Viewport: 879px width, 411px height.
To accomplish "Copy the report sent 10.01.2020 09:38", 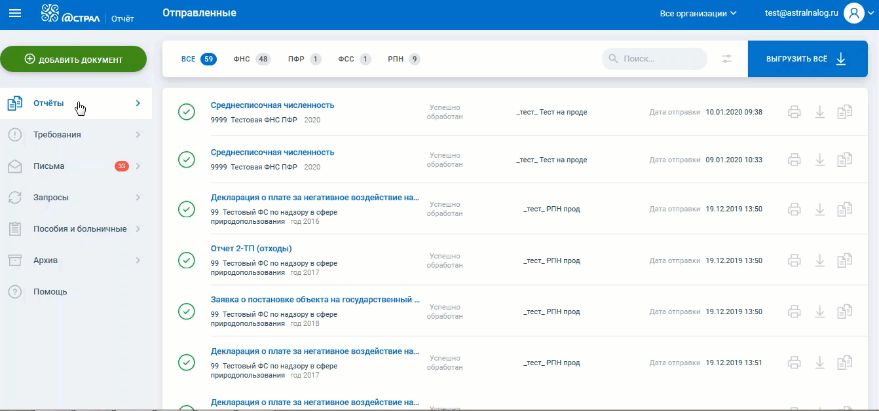I will (845, 112).
